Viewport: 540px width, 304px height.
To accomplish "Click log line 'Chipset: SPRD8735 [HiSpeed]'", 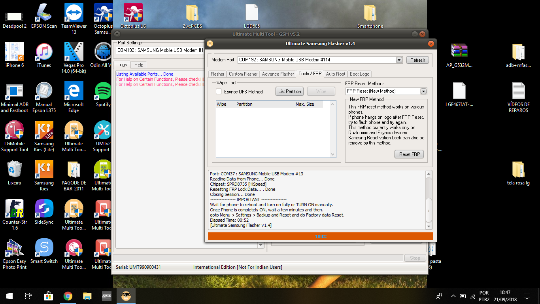I will point(238,184).
